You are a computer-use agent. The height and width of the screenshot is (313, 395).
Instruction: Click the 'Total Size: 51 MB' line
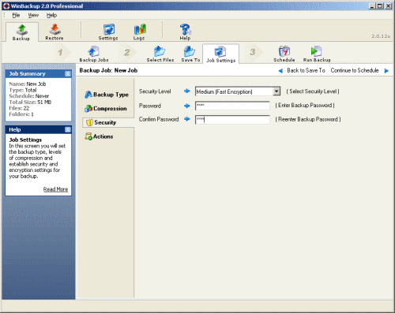(30, 102)
